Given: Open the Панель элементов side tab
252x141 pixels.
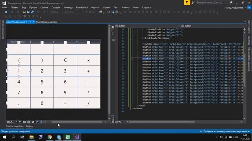Looking at the screenshot, I should (x=3, y=29).
